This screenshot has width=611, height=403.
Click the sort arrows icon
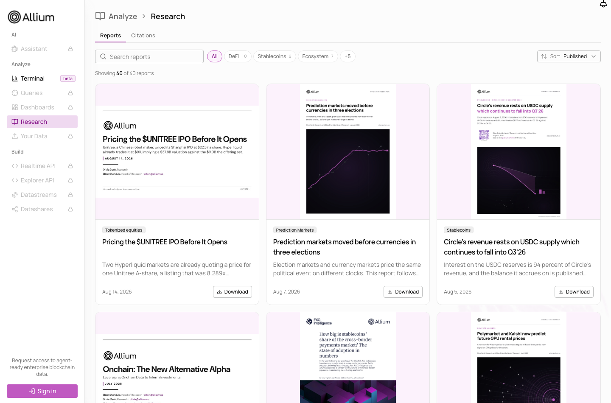click(x=544, y=56)
